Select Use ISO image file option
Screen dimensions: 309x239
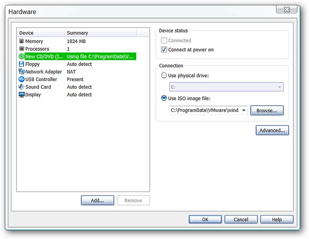[164, 98]
